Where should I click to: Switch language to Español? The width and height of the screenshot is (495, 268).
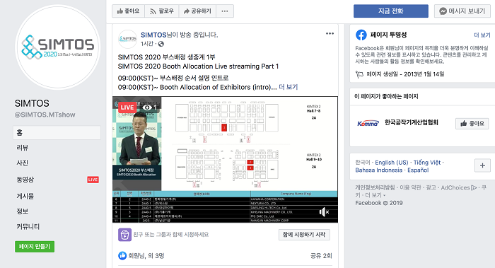pyautogui.click(x=418, y=170)
